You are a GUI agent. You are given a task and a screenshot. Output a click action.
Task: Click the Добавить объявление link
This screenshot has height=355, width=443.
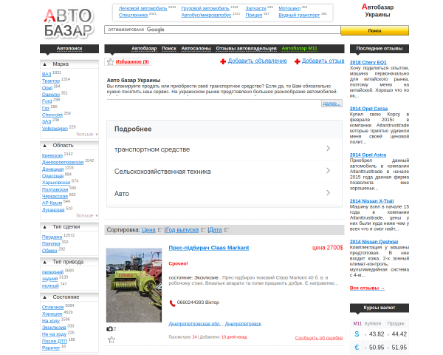258,61
